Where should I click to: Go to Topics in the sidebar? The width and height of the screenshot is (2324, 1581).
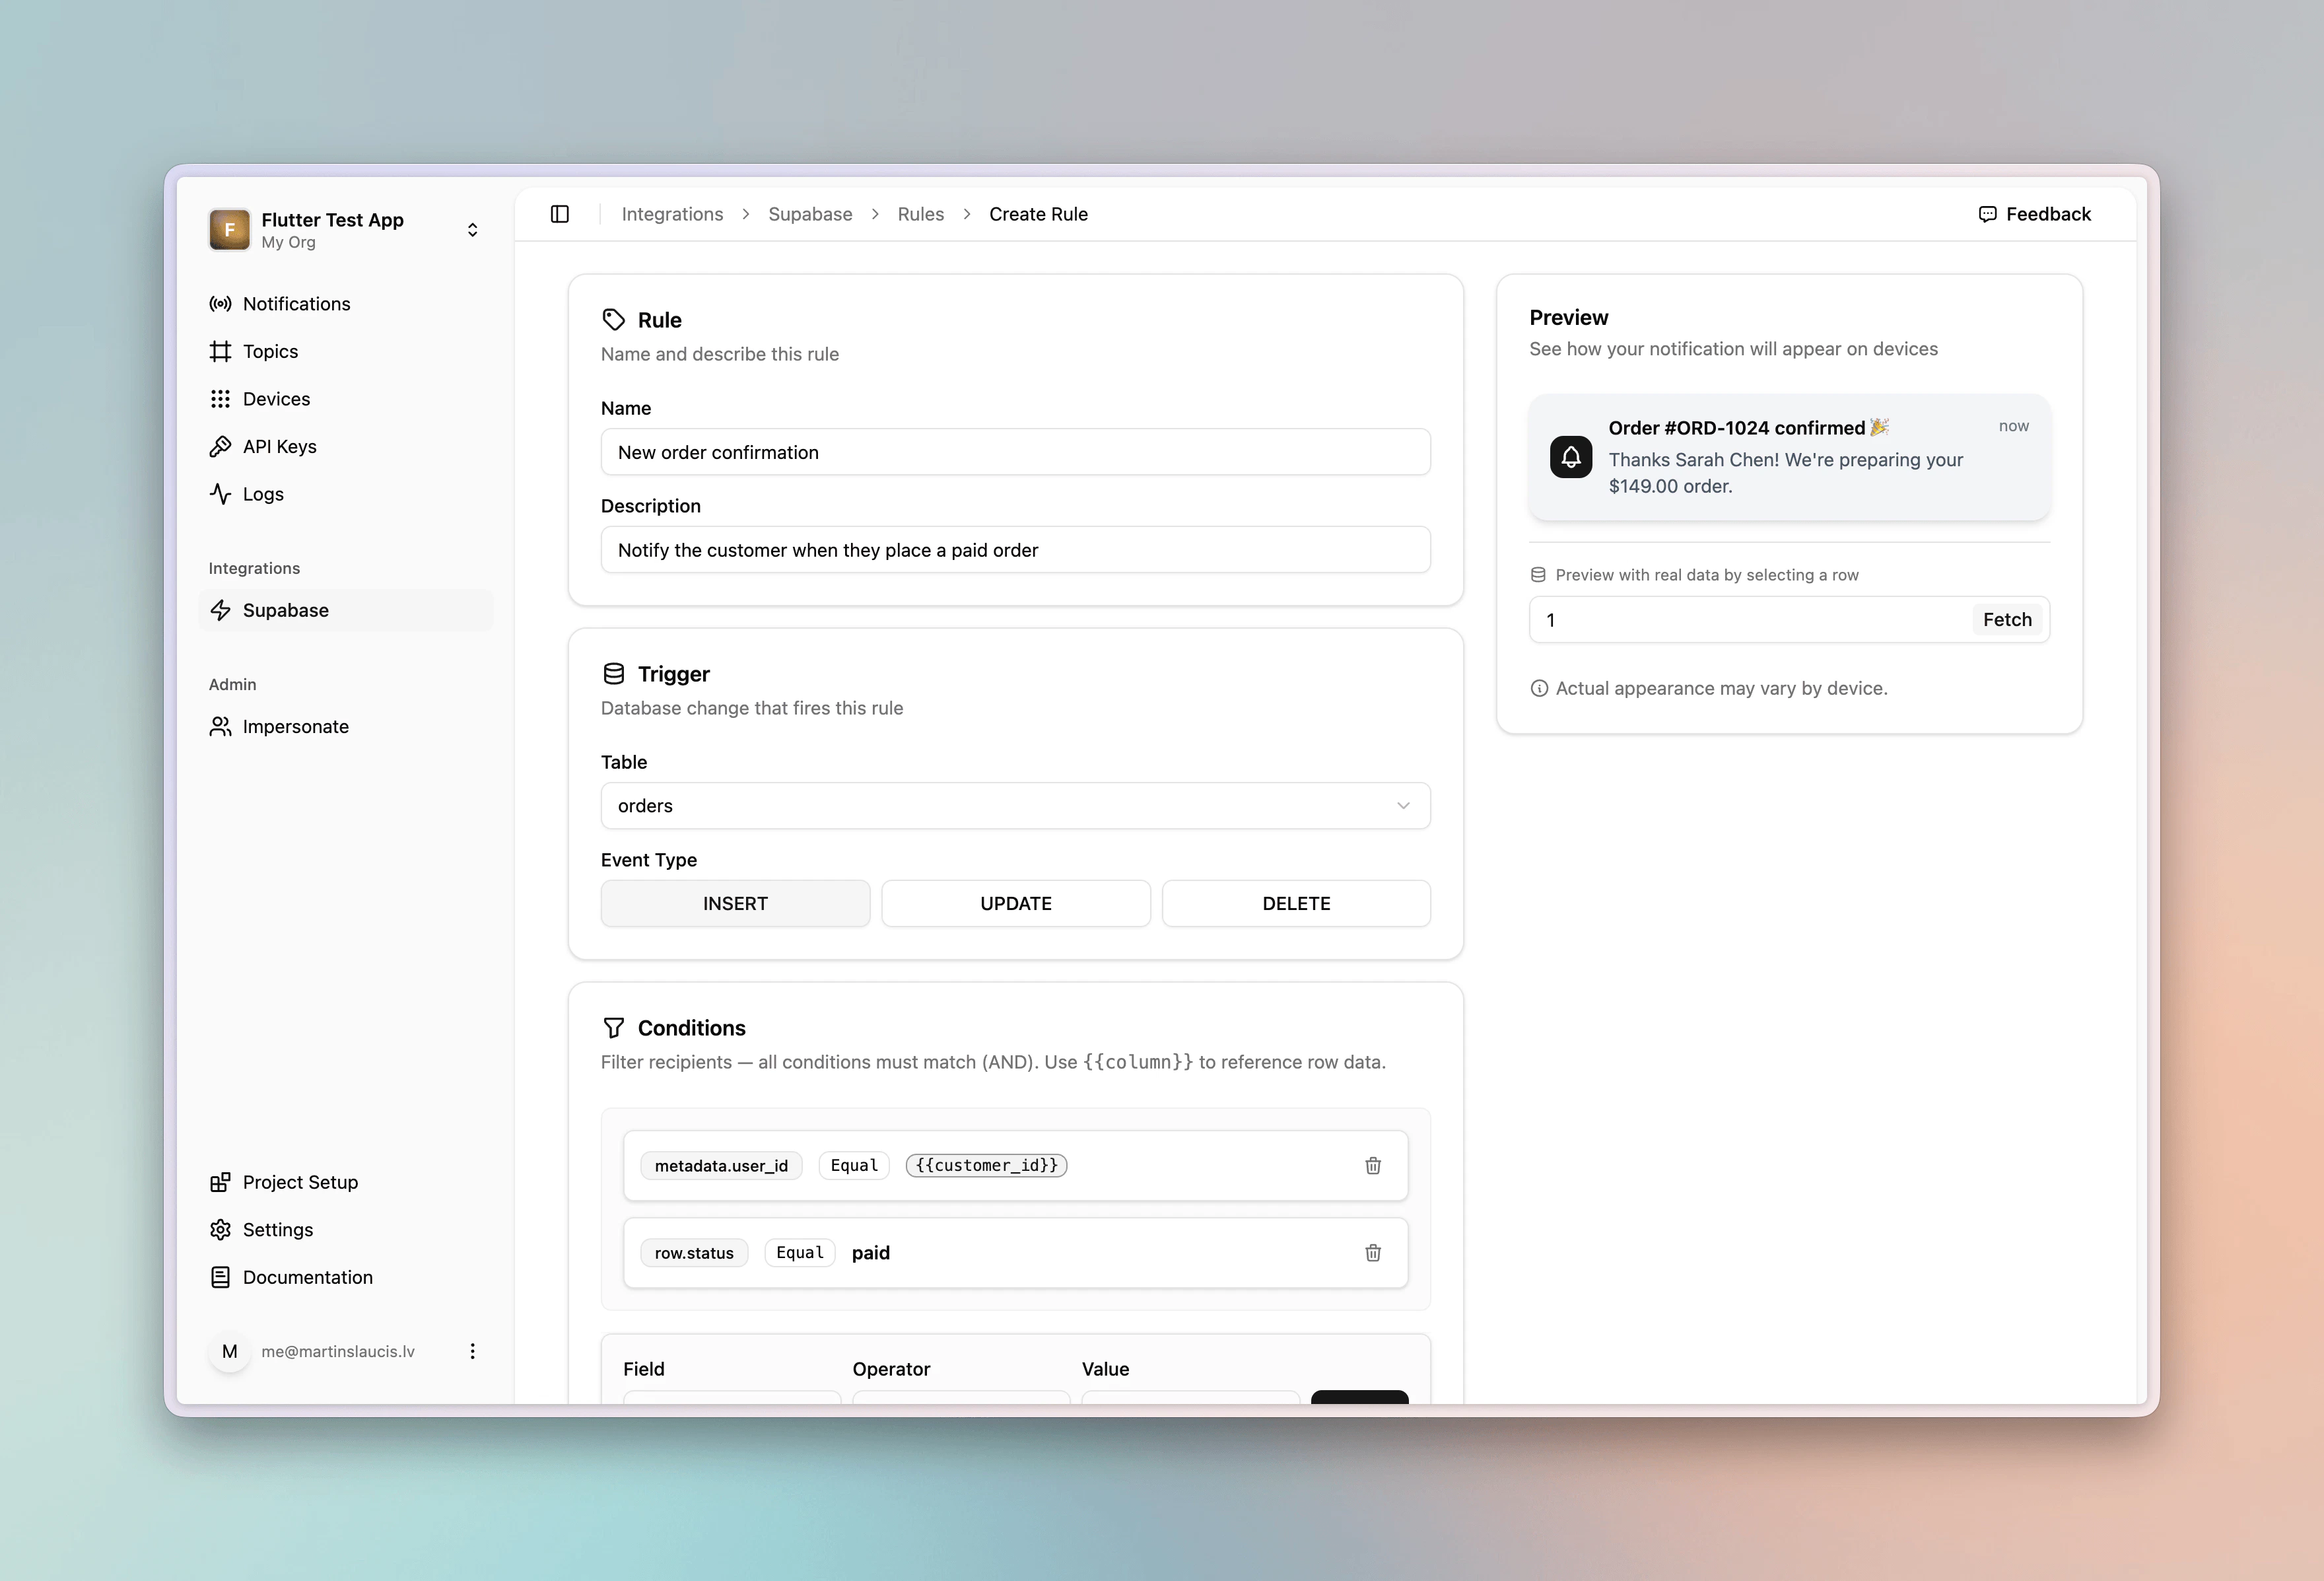pyautogui.click(x=346, y=351)
